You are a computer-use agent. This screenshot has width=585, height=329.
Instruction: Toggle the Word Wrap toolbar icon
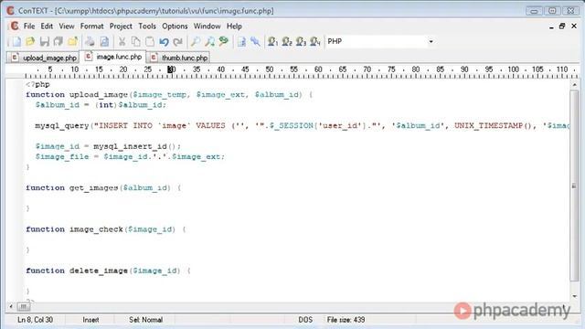(x=241, y=41)
